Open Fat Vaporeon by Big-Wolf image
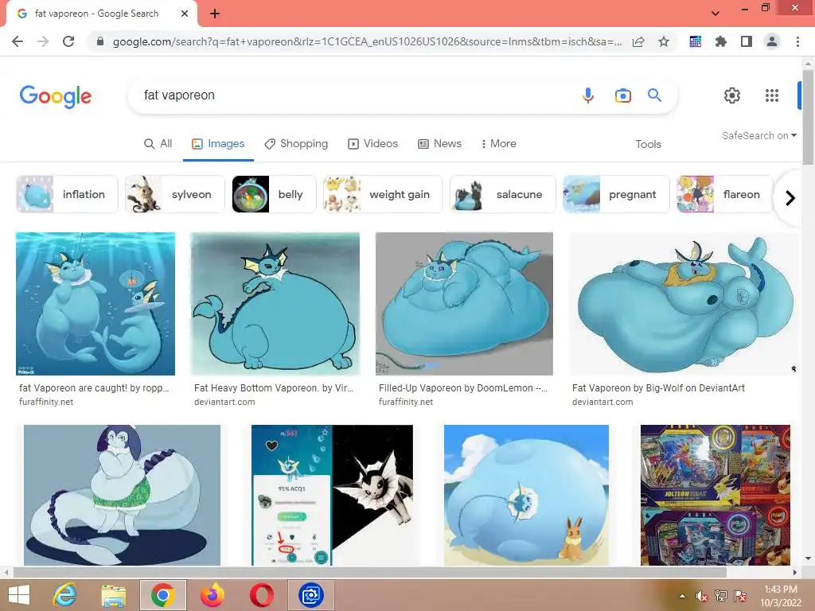815x611 pixels. [x=684, y=303]
